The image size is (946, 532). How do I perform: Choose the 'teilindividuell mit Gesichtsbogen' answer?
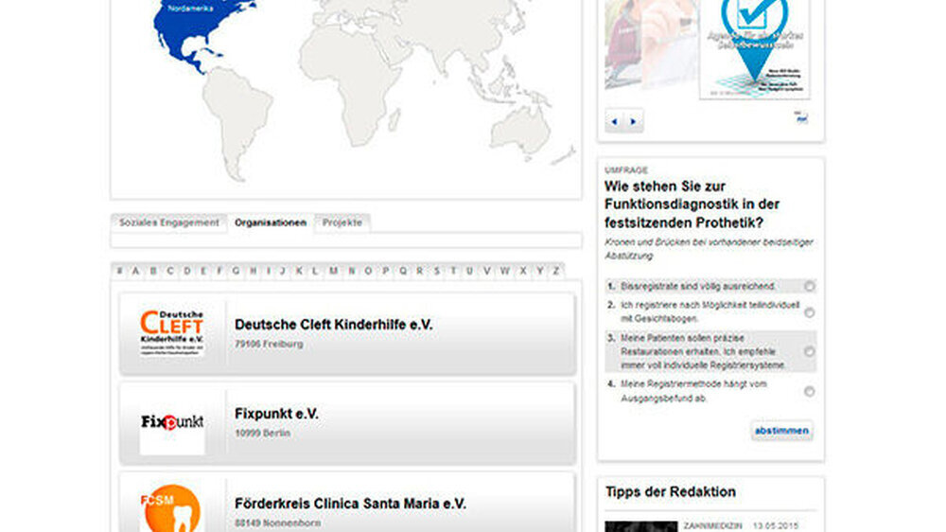coord(810,312)
